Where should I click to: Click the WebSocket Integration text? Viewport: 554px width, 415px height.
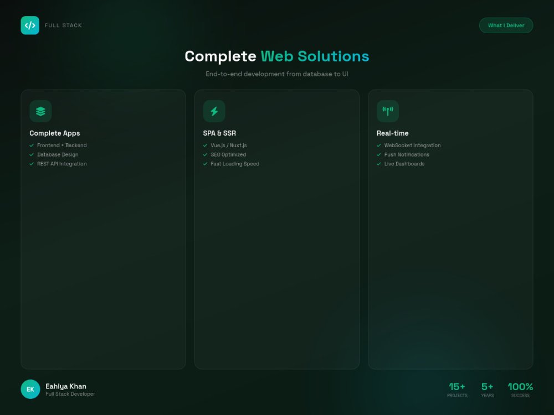(412, 146)
